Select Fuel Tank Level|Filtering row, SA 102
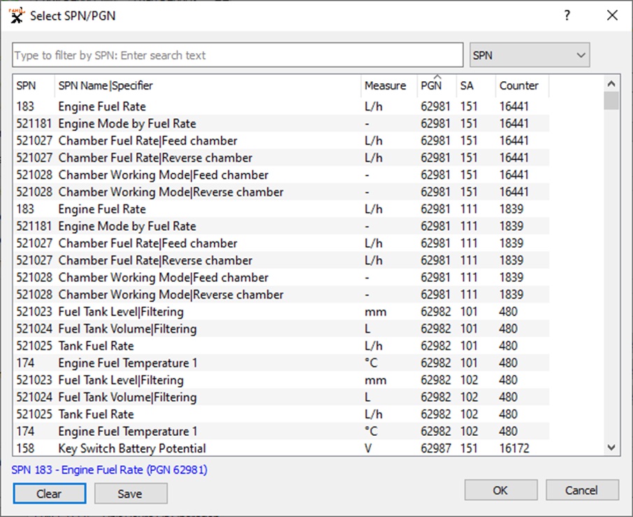The image size is (633, 517). (282, 380)
